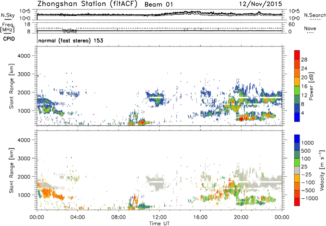
Task: Click the '60' tick right of frequency panel
Action: click(x=291, y=24)
